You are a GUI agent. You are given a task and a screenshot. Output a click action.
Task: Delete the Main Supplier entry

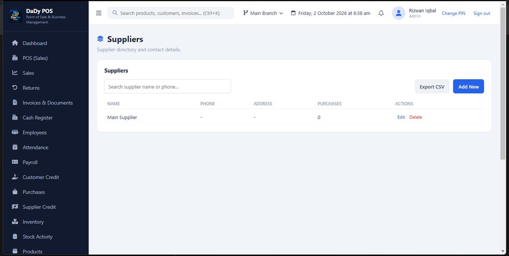click(416, 117)
